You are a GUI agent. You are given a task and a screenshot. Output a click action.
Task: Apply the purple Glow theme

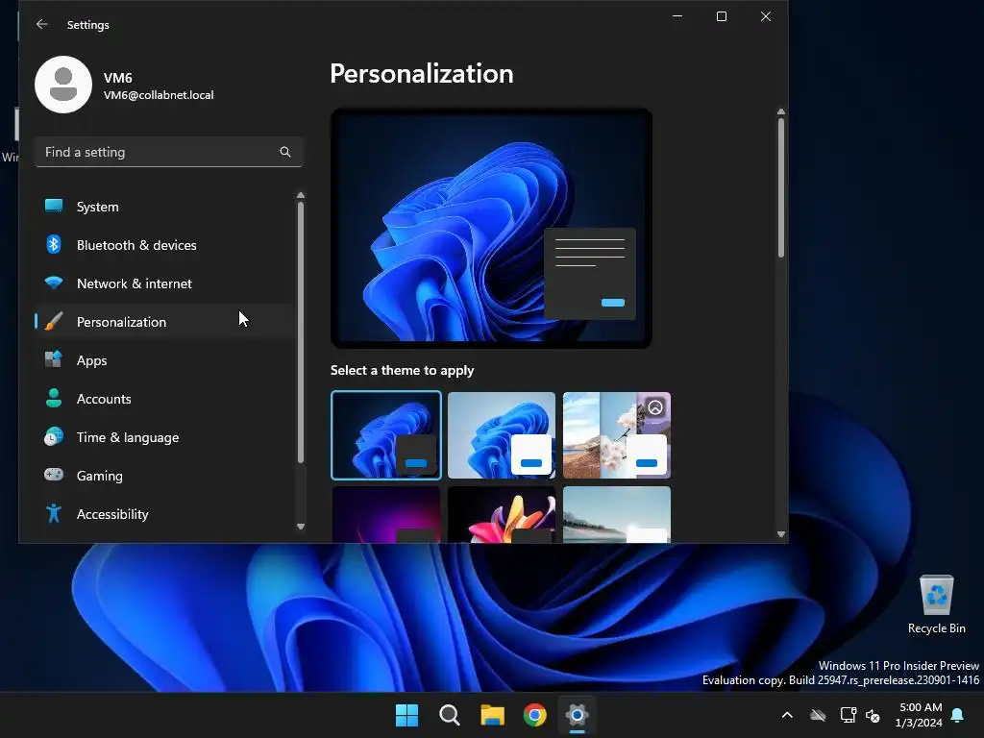[x=386, y=515]
